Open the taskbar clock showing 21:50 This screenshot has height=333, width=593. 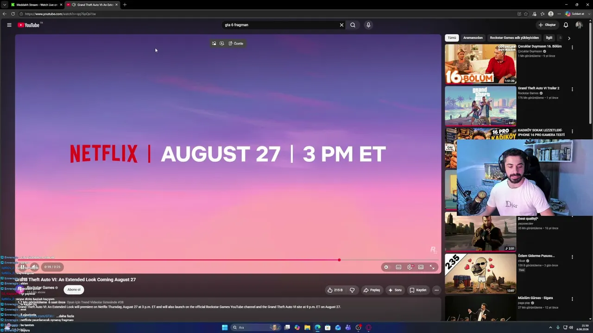(x=582, y=327)
